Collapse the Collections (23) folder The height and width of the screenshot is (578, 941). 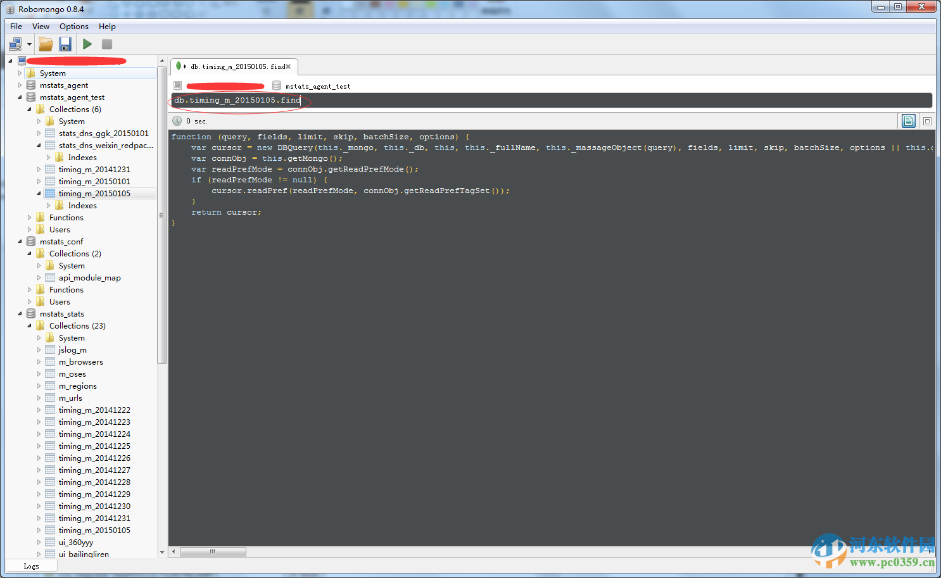[29, 326]
